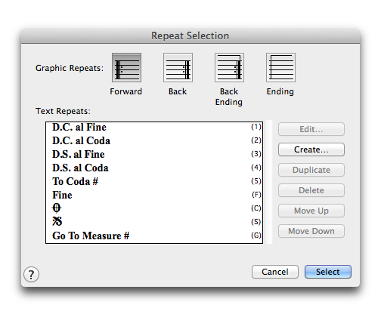Highlight D.S. al Fine entry
Image resolution: width=381 pixels, height=314 pixels.
[x=154, y=154]
